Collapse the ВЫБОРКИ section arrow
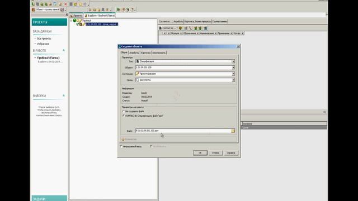The height and width of the screenshot is (201, 358). (x=64, y=95)
